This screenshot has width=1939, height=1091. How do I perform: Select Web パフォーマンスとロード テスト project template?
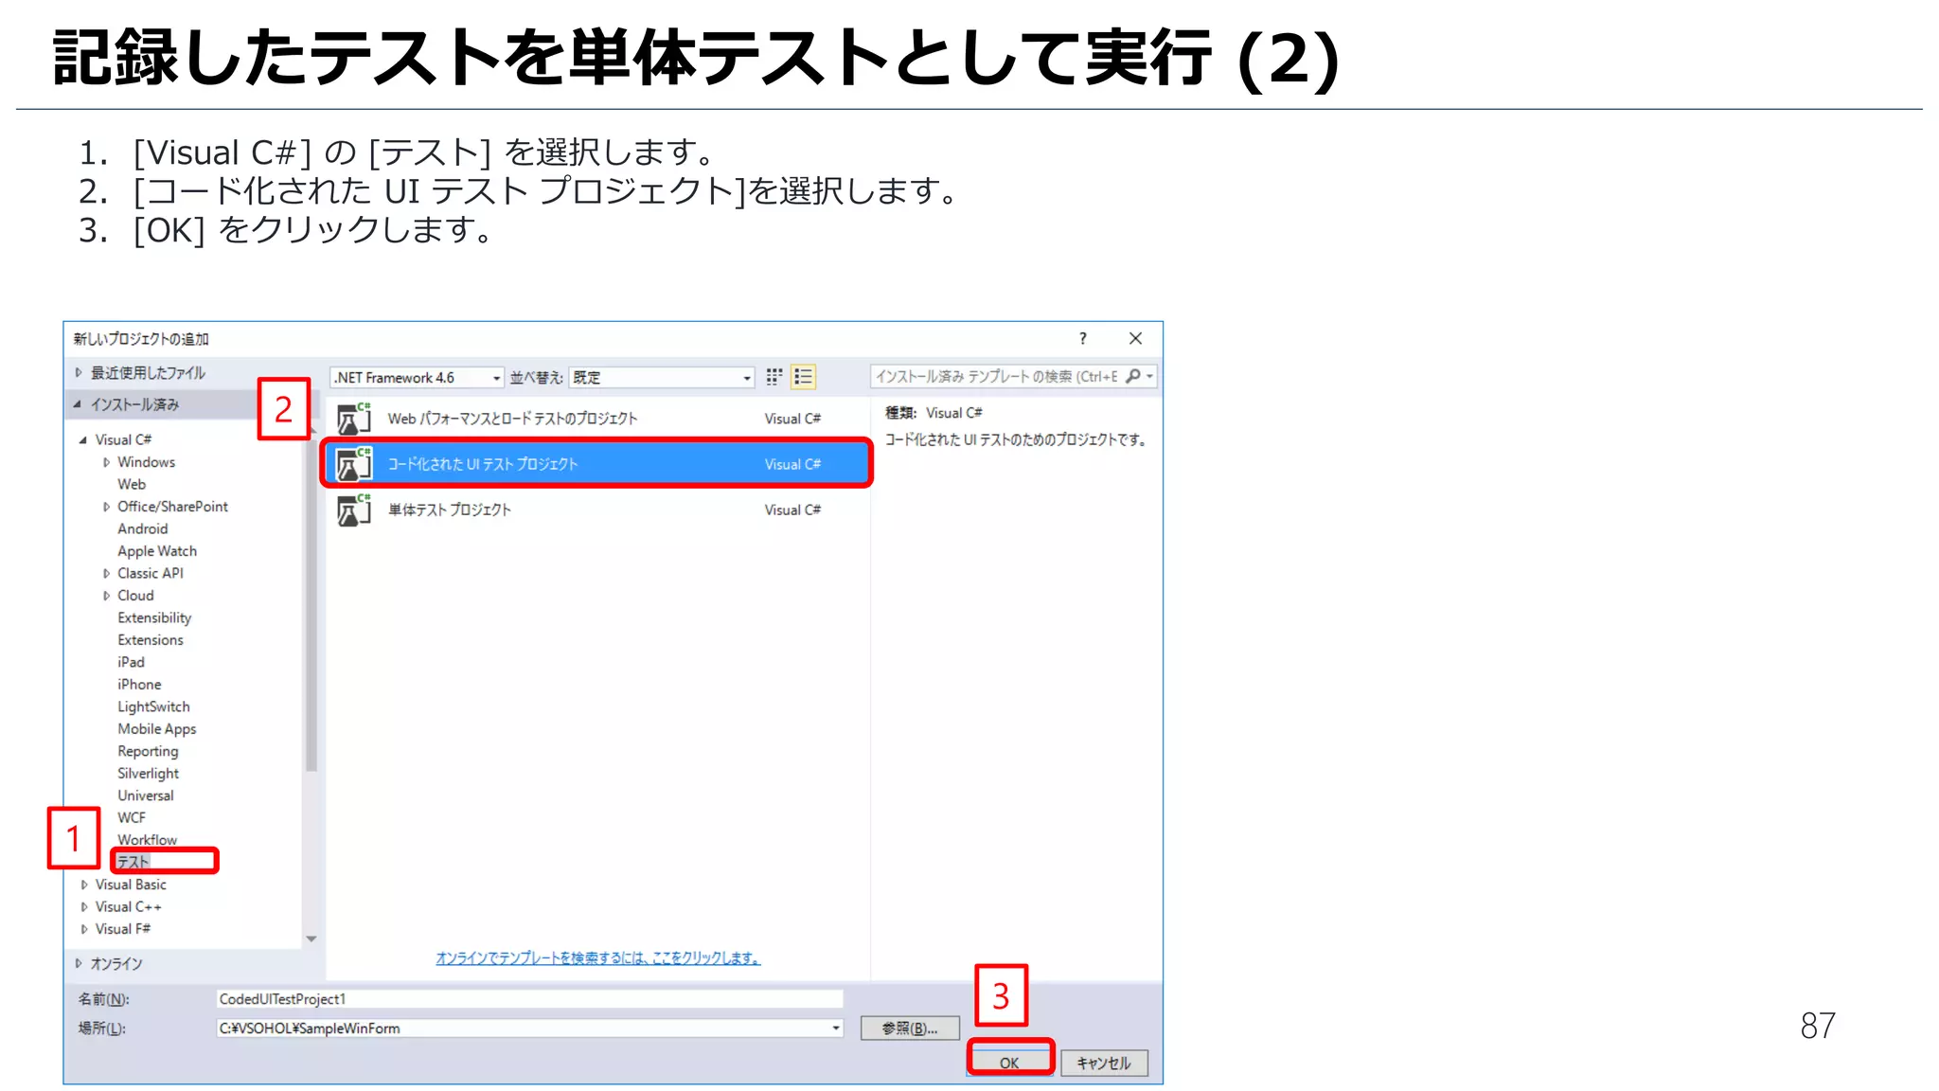(x=598, y=418)
